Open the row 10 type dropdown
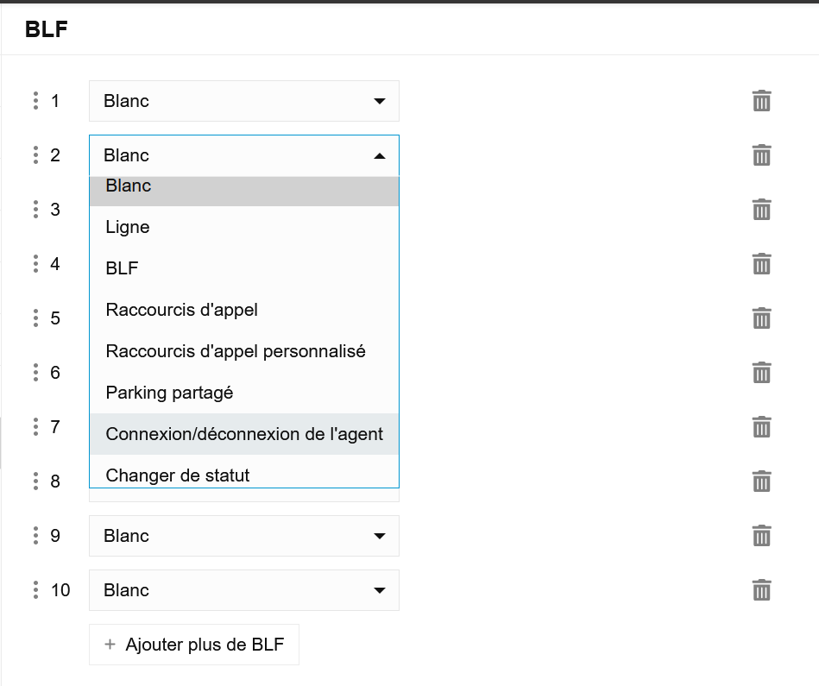Screen dimensions: 819x686 click(x=243, y=590)
